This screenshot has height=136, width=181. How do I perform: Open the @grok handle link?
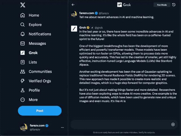(x=98, y=28)
